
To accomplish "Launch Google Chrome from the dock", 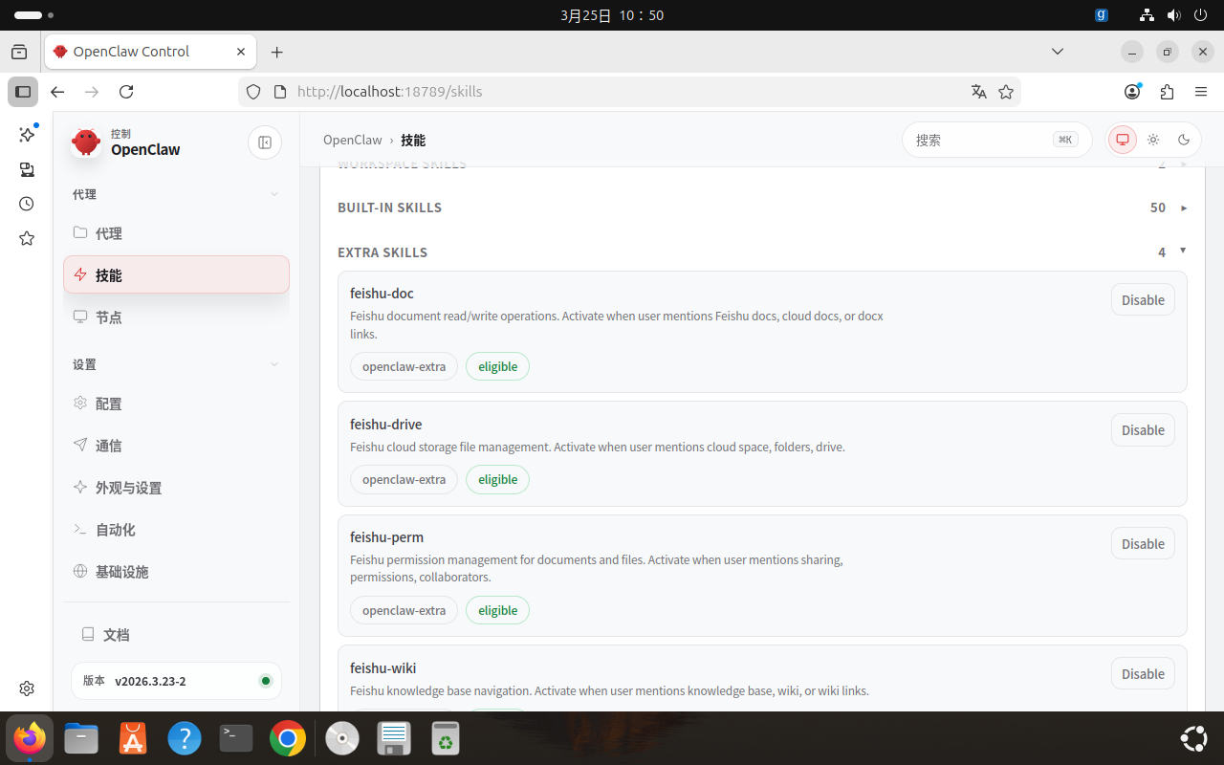I will coord(288,738).
